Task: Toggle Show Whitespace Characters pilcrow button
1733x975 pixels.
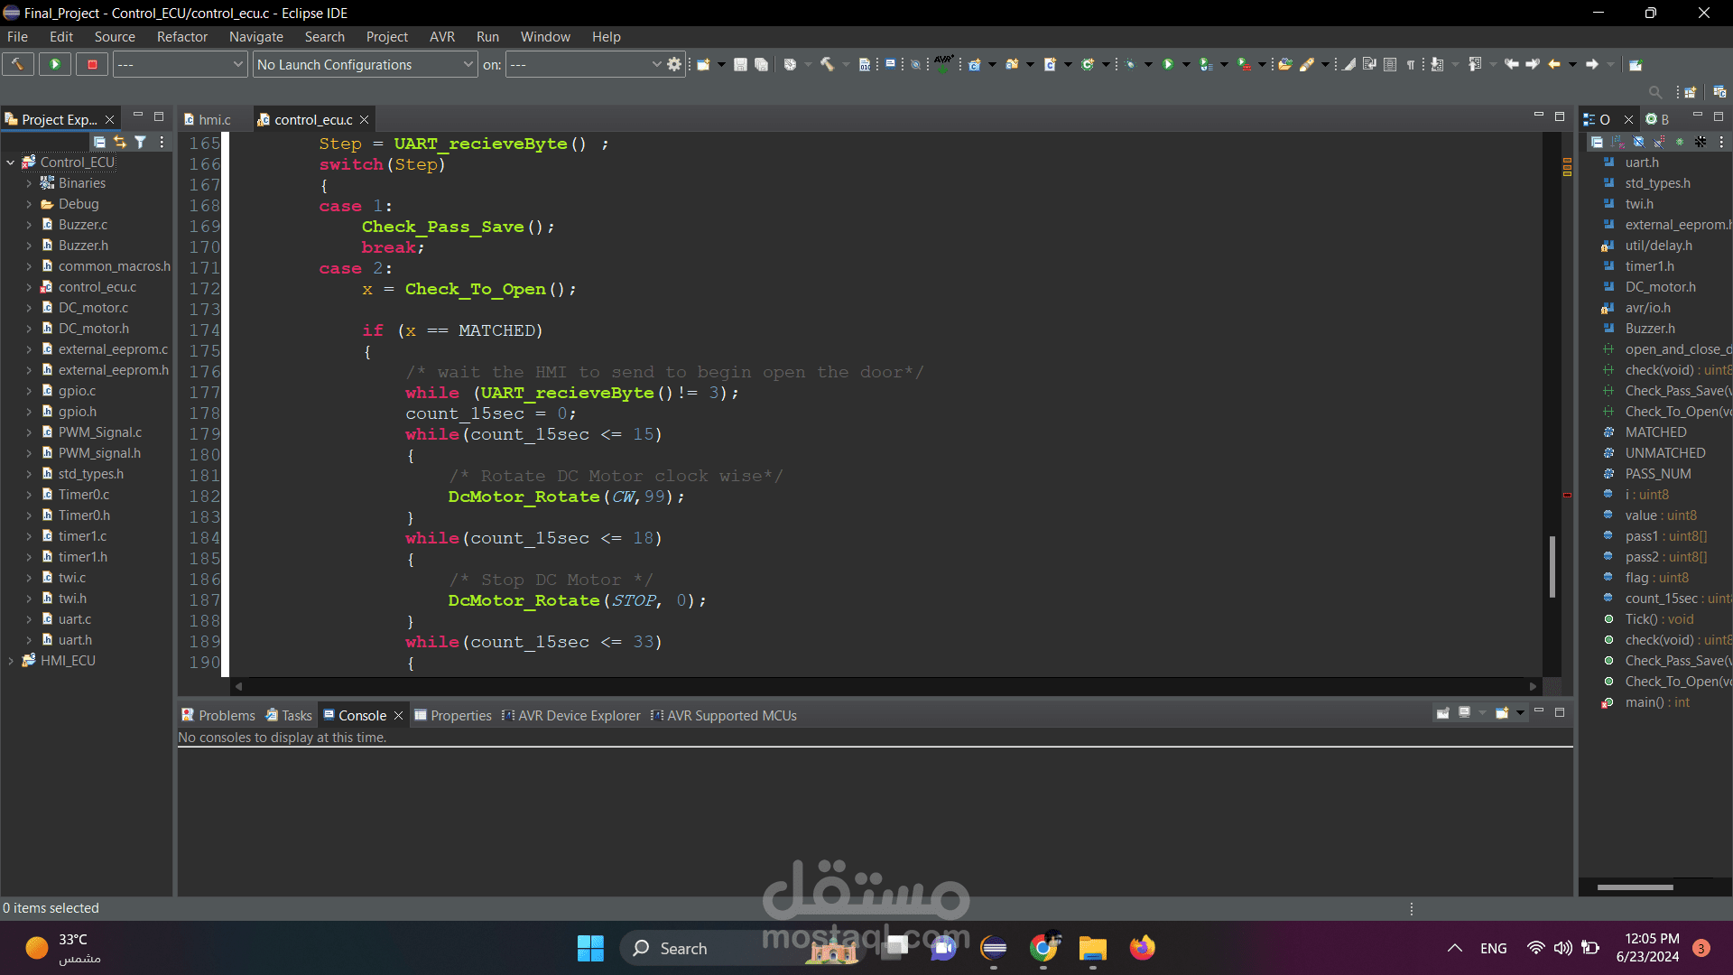Action: [x=1410, y=64]
